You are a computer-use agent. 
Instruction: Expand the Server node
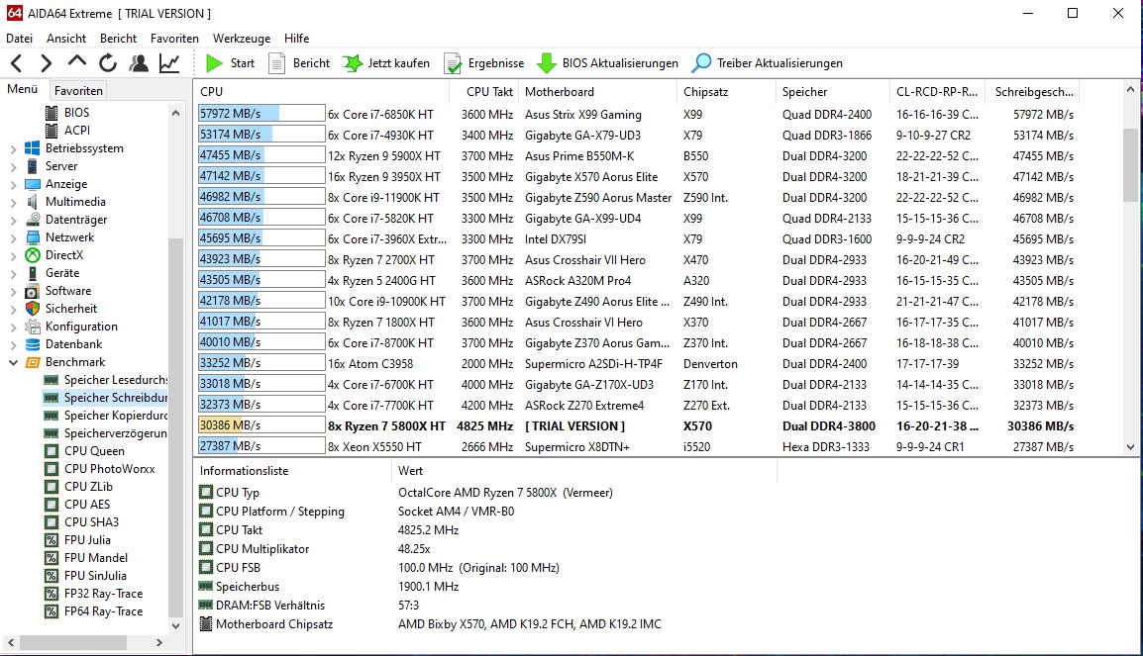(13, 167)
